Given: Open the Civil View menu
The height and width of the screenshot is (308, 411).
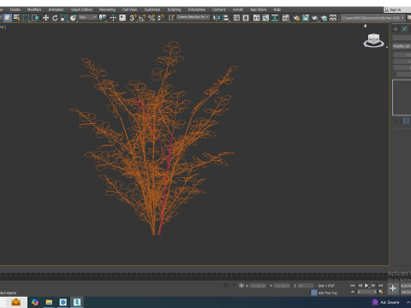Looking at the screenshot, I should (x=129, y=9).
